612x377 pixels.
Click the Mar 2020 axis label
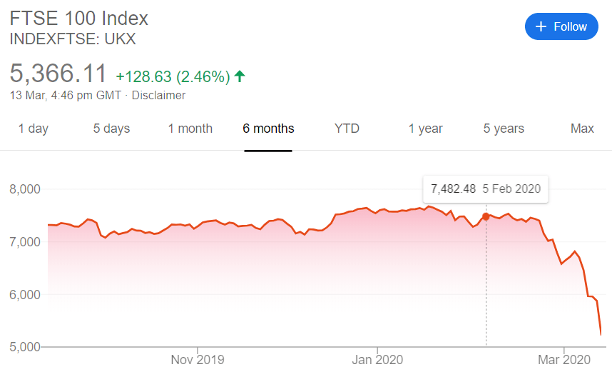point(563,359)
